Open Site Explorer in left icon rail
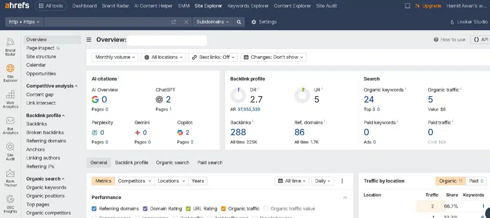 coord(10,73)
